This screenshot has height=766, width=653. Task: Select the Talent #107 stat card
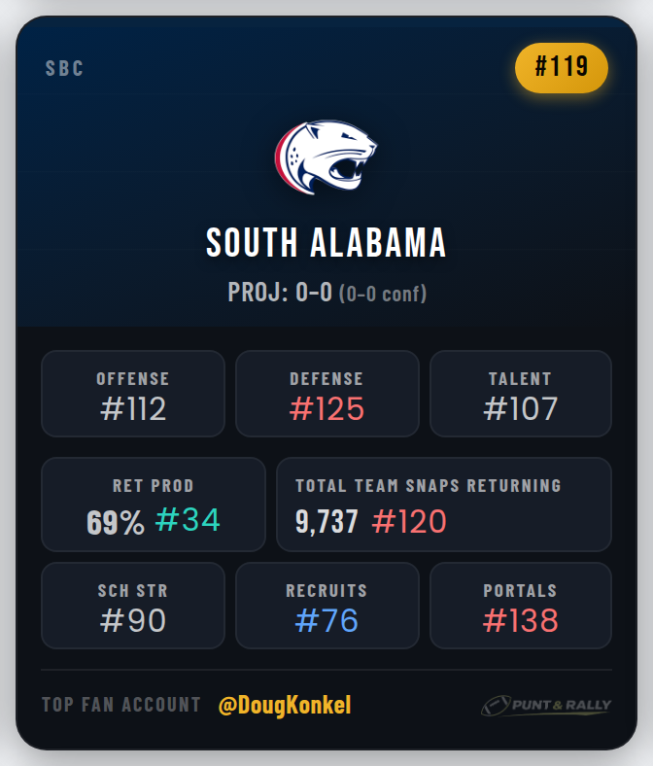click(x=520, y=394)
